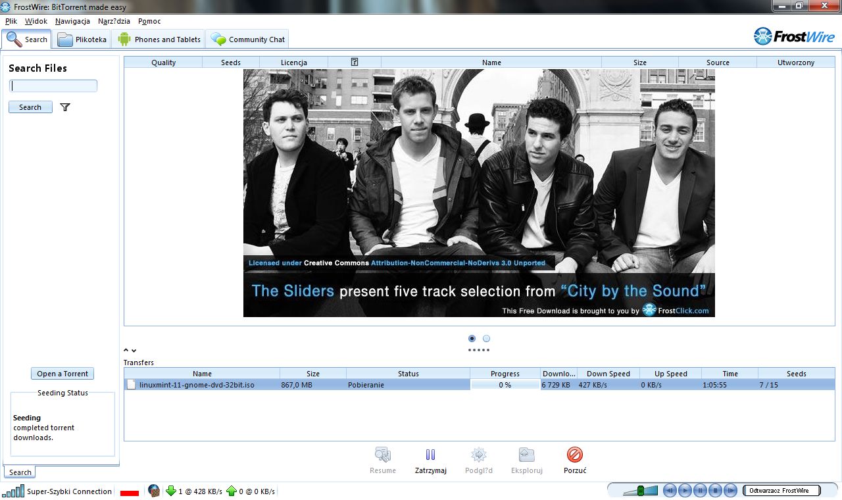Sort transfers by Down Speed column
The width and height of the screenshot is (842, 500).
[608, 374]
